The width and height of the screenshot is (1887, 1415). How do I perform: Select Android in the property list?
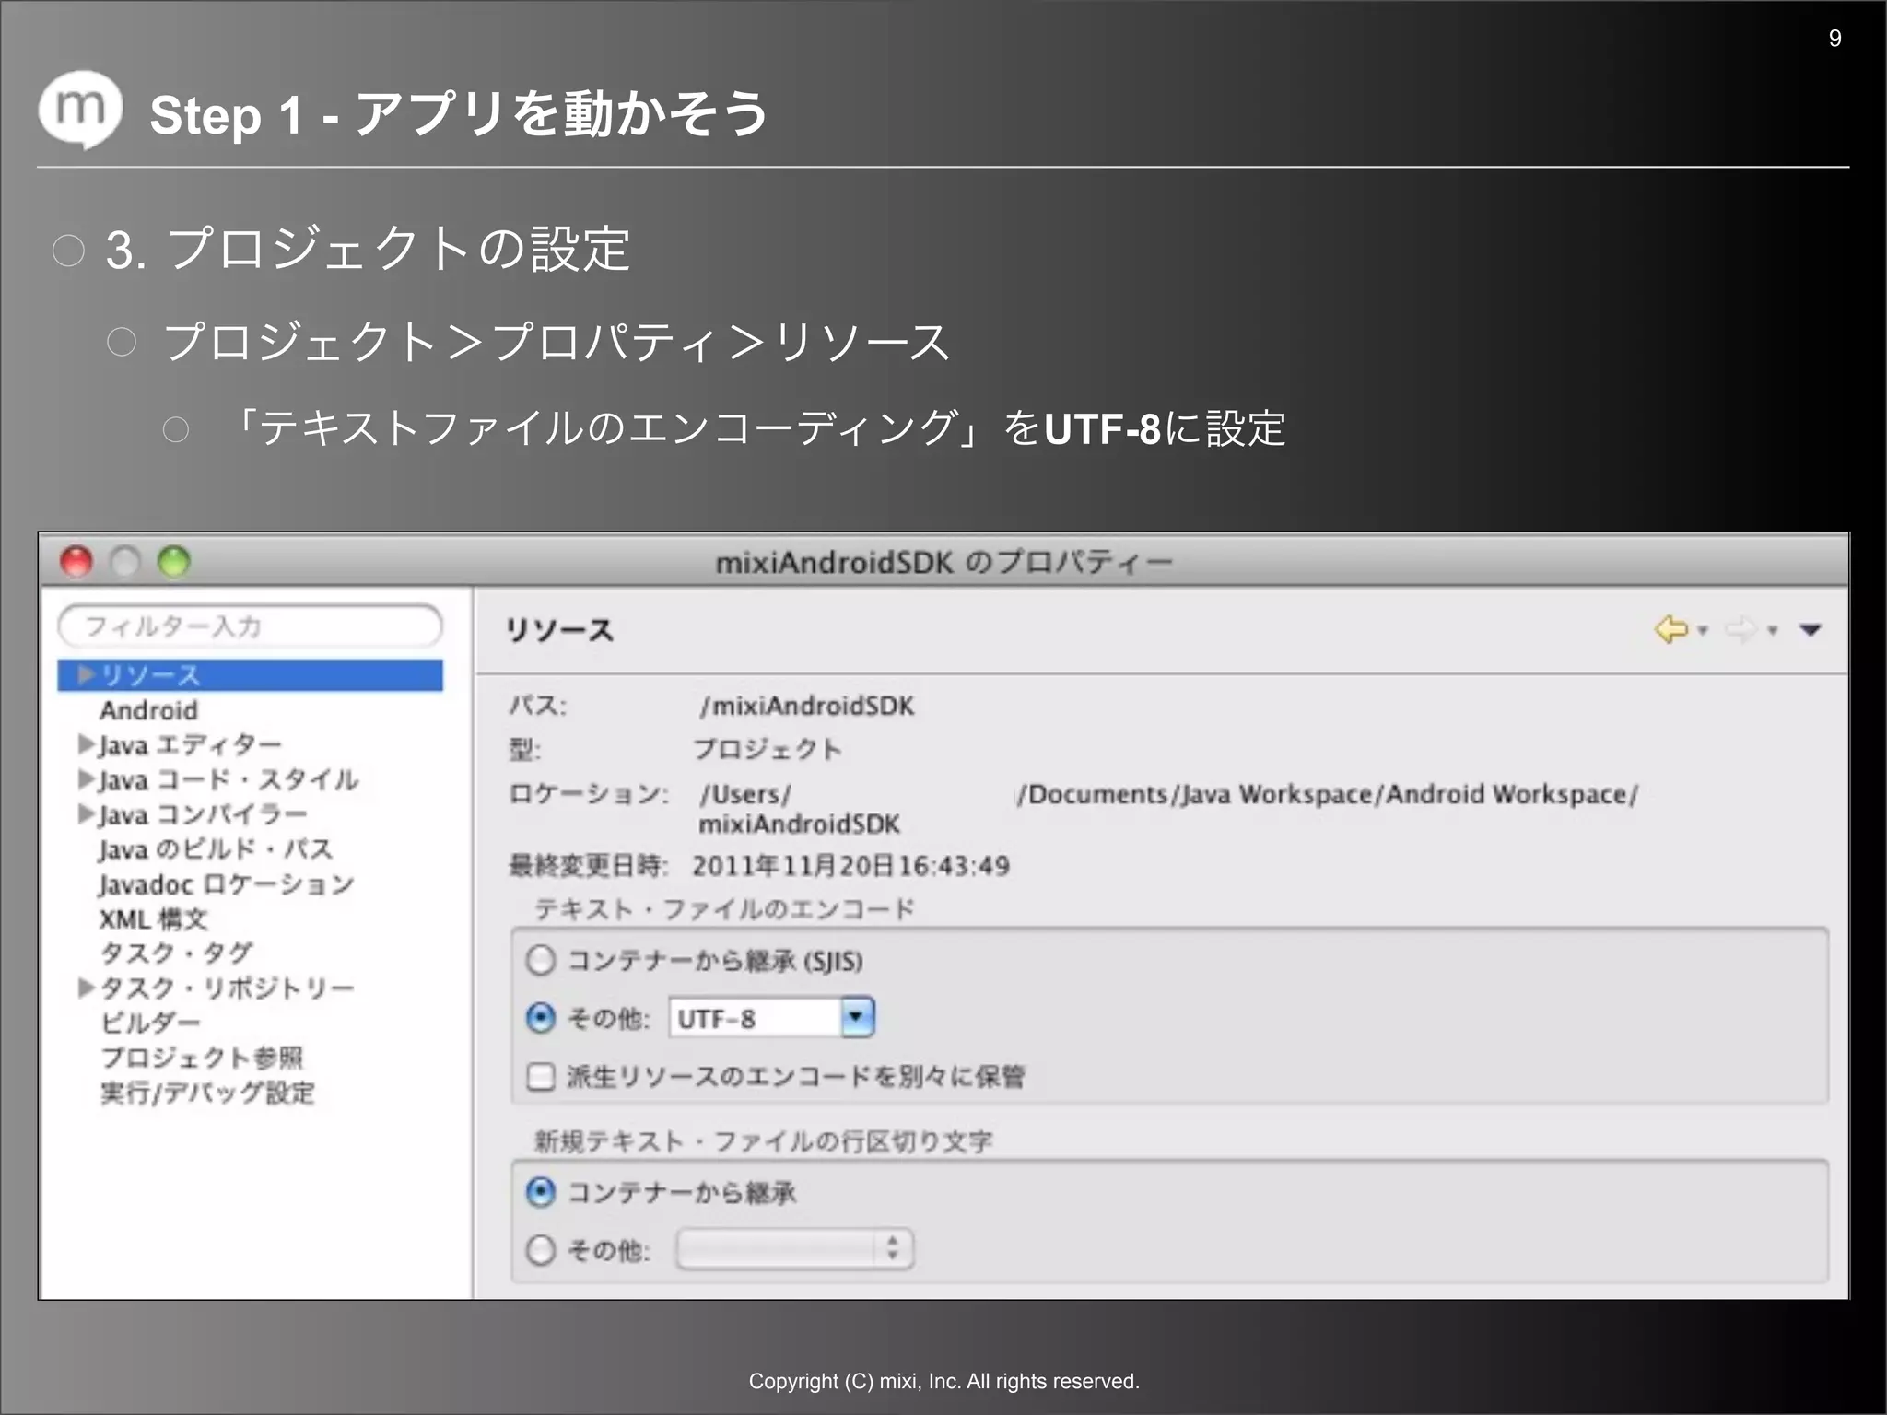[148, 710]
